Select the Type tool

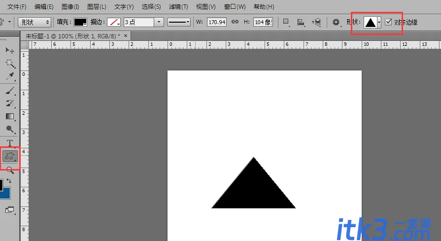pyautogui.click(x=10, y=143)
